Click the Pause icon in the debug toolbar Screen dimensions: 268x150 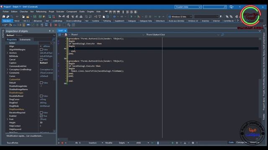pos(146,17)
